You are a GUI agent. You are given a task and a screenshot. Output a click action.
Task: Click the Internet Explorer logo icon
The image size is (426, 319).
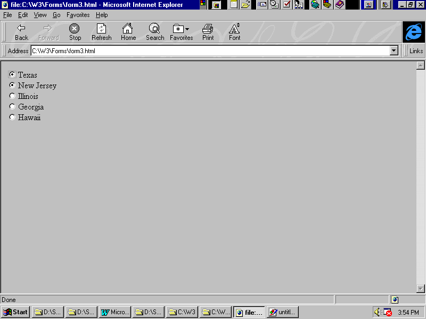[413, 32]
